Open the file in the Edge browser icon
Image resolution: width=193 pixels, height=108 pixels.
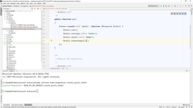[x=185, y=13]
